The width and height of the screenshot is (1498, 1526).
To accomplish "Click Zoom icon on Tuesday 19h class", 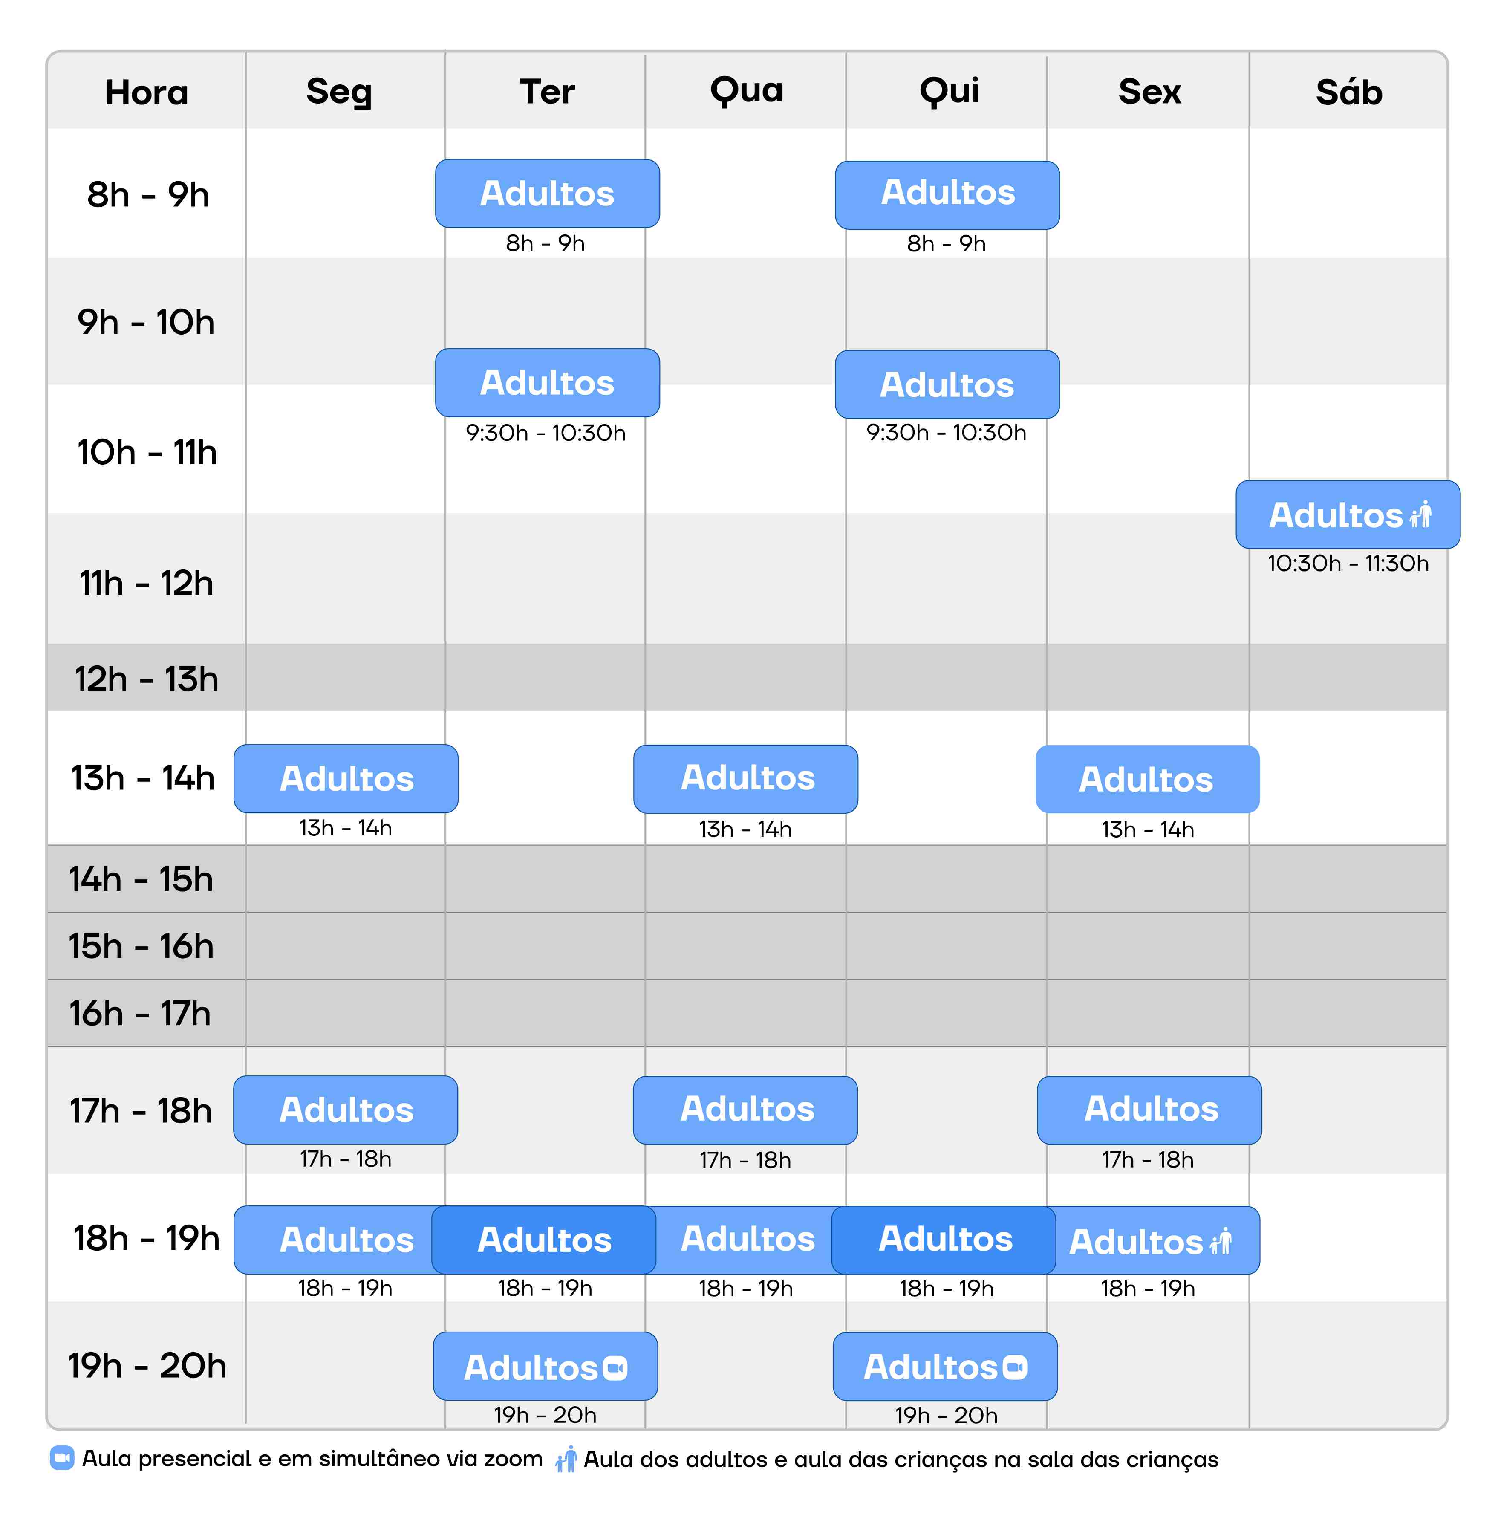I will point(615,1369).
